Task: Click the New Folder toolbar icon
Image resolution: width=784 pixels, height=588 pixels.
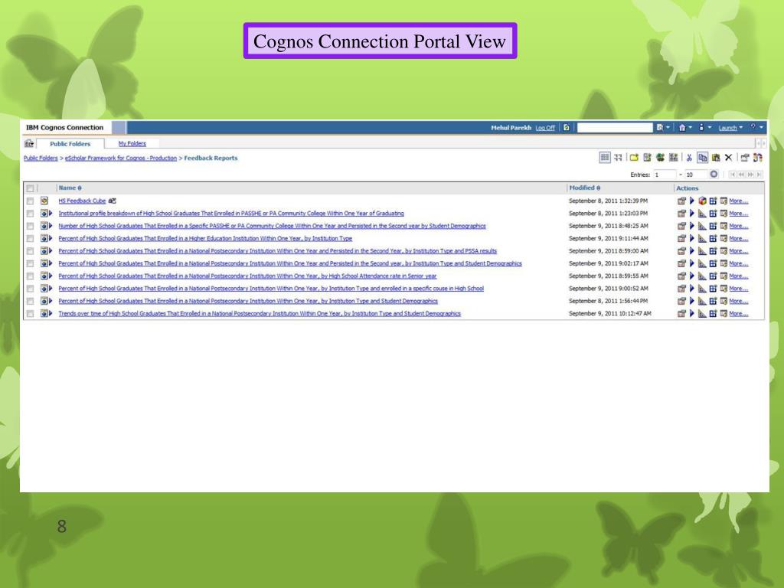Action: (x=634, y=158)
